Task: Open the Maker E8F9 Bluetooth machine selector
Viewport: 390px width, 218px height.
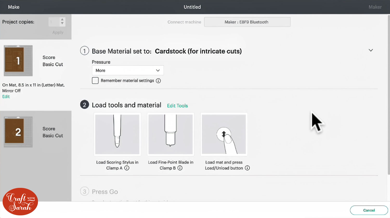Action: 247,22
